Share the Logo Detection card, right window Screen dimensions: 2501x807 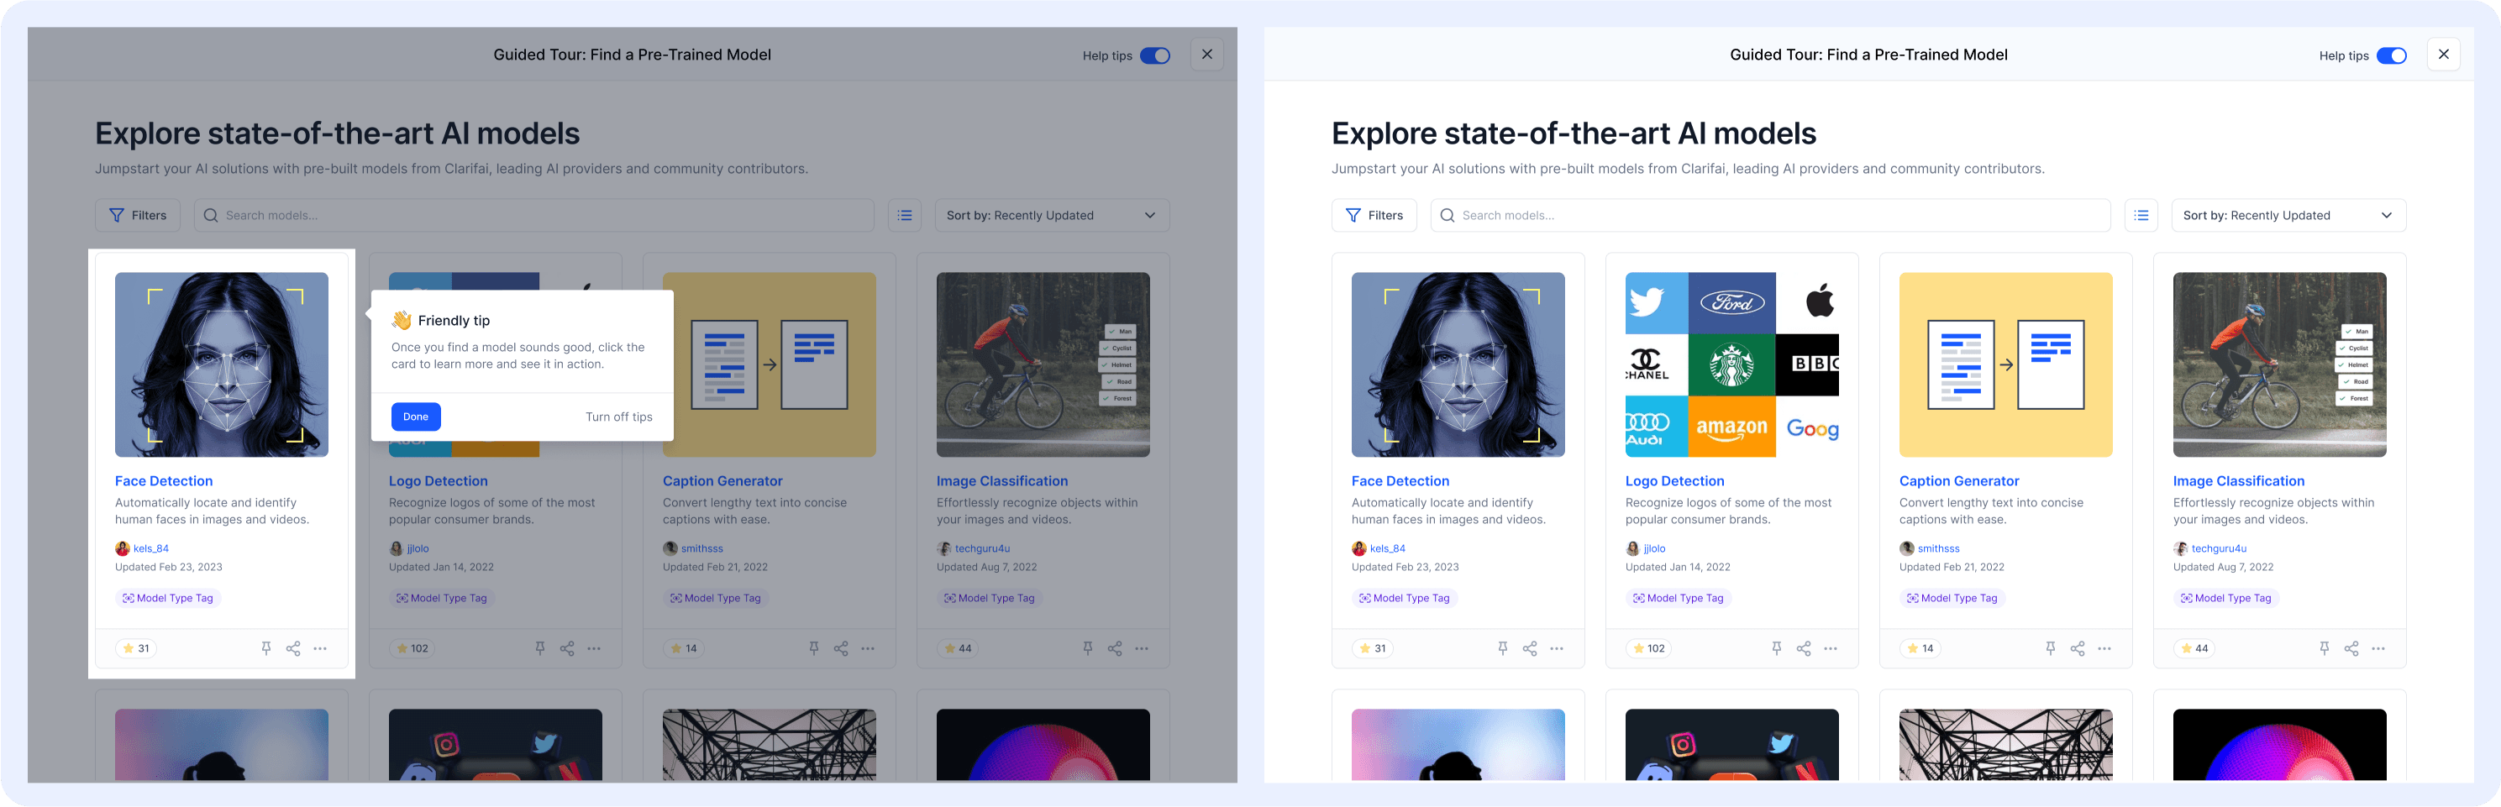point(1804,649)
